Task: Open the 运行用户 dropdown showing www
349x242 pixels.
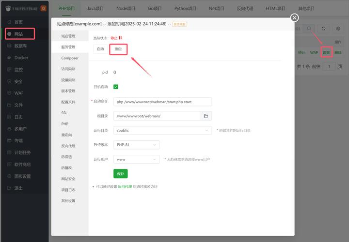Action: point(136,159)
